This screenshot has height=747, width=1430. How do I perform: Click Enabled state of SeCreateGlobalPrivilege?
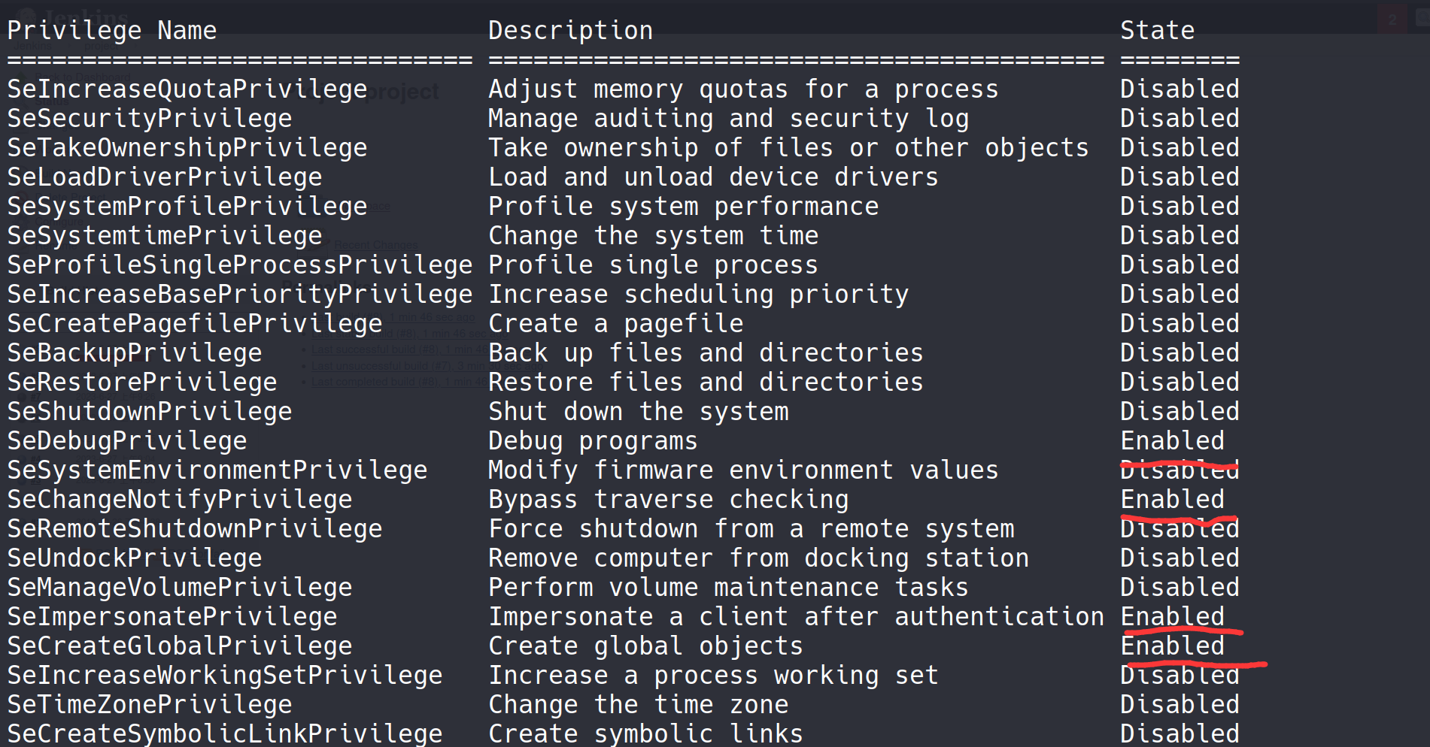pyautogui.click(x=1172, y=646)
